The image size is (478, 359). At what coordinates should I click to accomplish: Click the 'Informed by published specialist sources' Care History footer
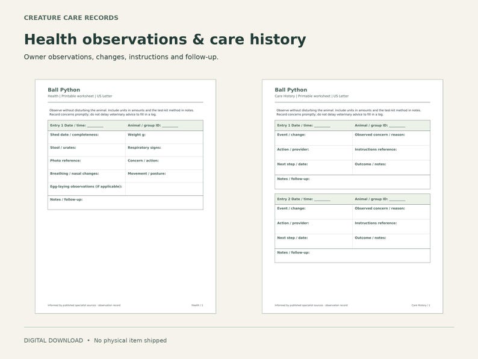pyautogui.click(x=311, y=305)
